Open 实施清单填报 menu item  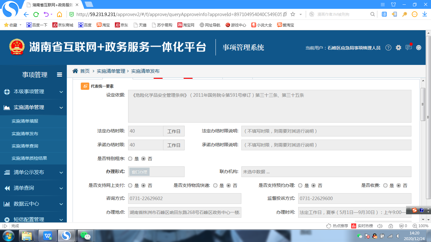click(25, 121)
